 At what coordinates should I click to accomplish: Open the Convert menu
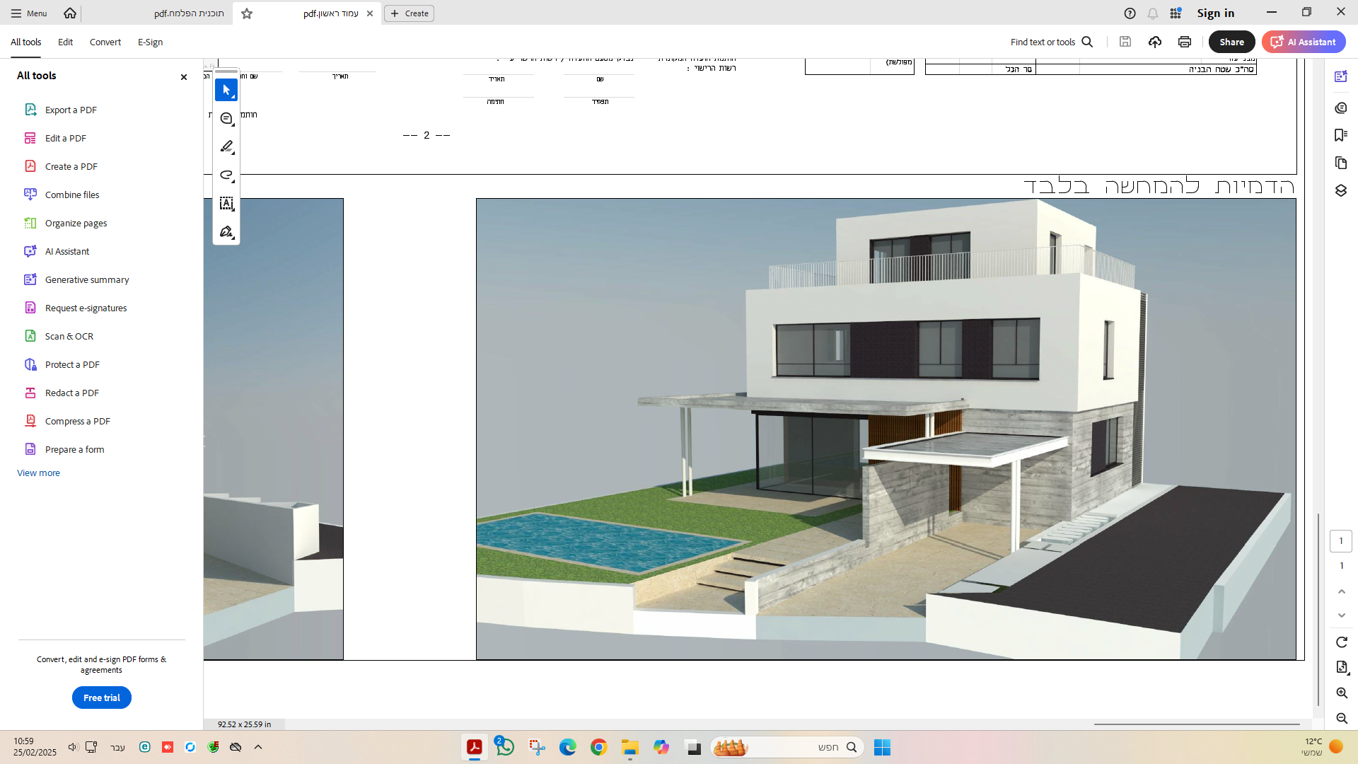point(105,42)
